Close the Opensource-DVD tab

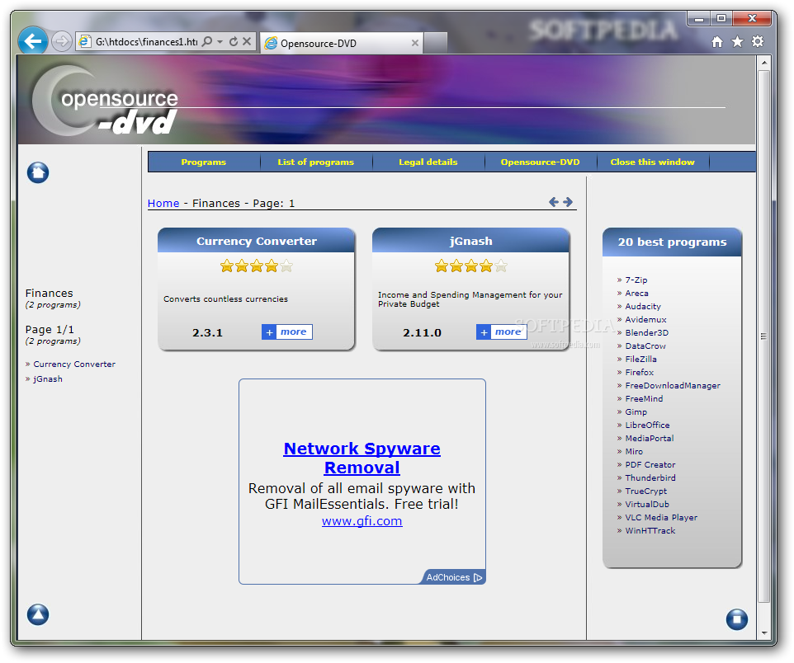(x=414, y=43)
